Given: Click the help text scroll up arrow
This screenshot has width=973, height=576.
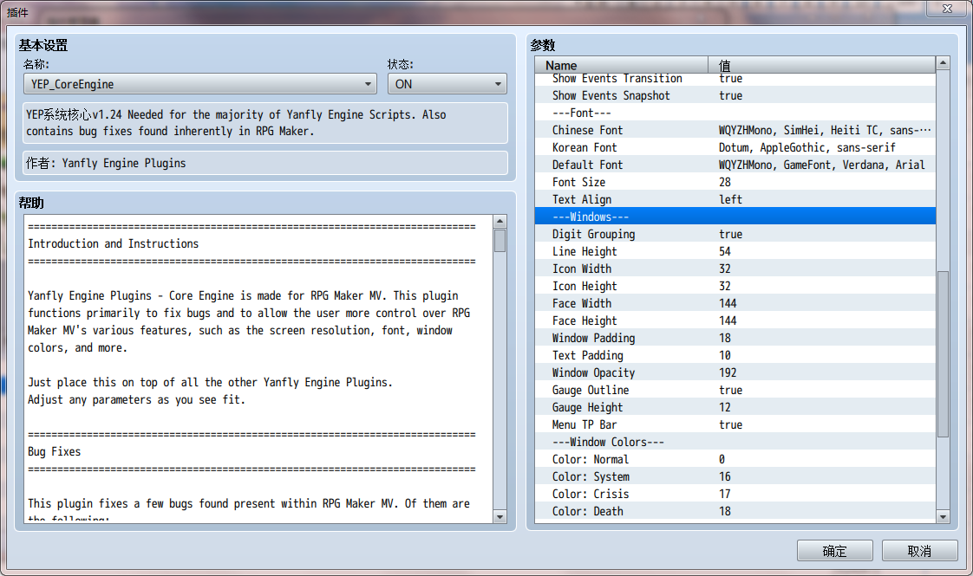Looking at the screenshot, I should pos(500,222).
